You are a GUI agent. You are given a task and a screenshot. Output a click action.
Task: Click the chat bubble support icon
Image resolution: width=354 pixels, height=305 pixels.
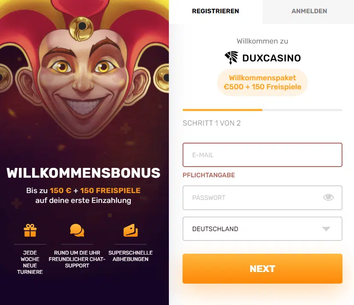coord(77,231)
